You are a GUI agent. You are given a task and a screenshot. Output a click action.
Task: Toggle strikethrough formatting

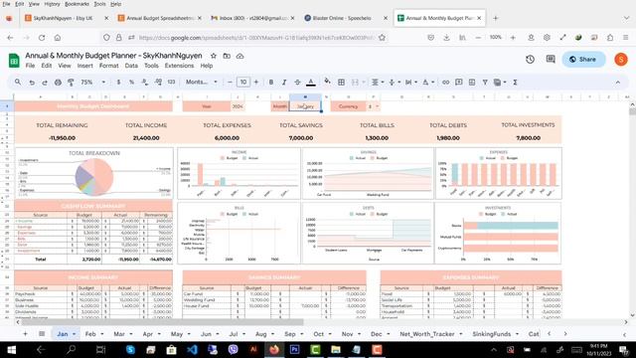click(x=297, y=82)
